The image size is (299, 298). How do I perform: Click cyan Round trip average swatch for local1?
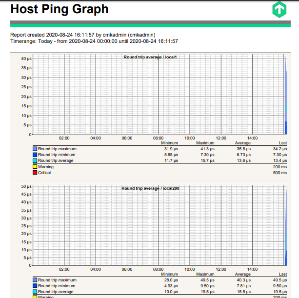click(x=35, y=160)
